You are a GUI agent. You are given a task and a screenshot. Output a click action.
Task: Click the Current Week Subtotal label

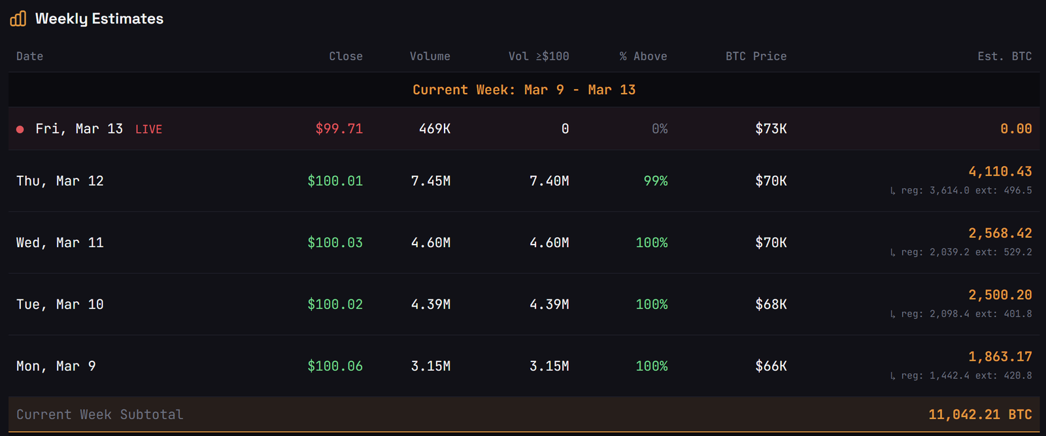pyautogui.click(x=99, y=414)
